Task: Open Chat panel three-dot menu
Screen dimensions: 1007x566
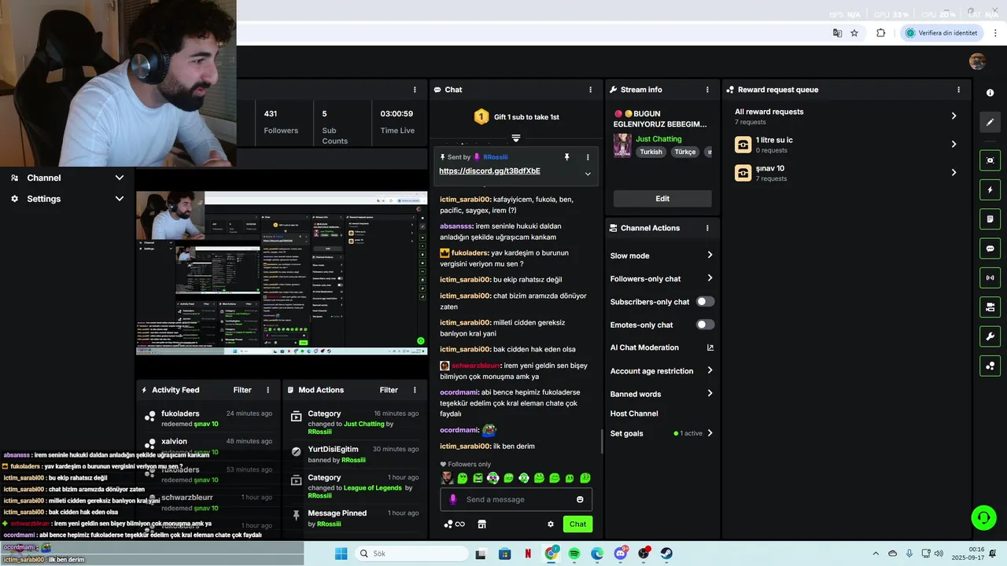Action: pos(590,90)
